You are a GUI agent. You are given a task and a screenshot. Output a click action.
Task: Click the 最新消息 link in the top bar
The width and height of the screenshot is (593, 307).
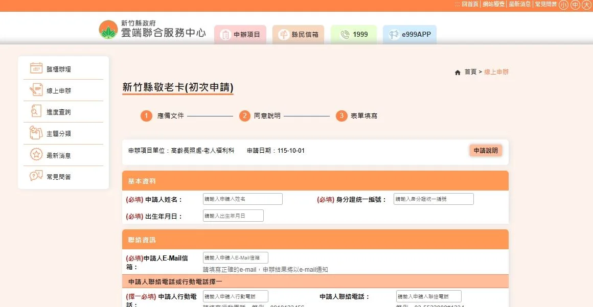(x=520, y=4)
